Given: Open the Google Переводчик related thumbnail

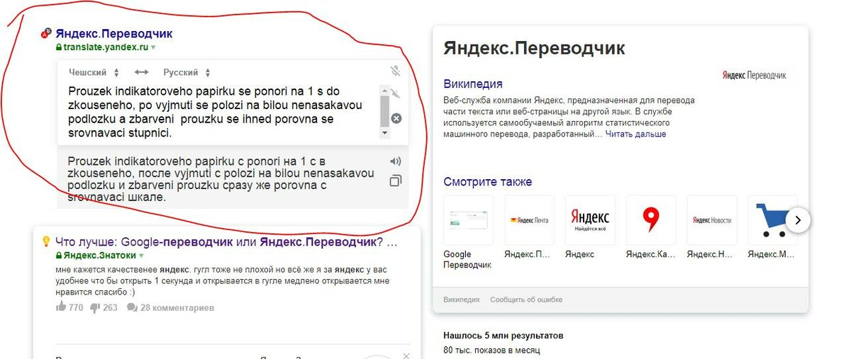Looking at the screenshot, I should [x=468, y=220].
